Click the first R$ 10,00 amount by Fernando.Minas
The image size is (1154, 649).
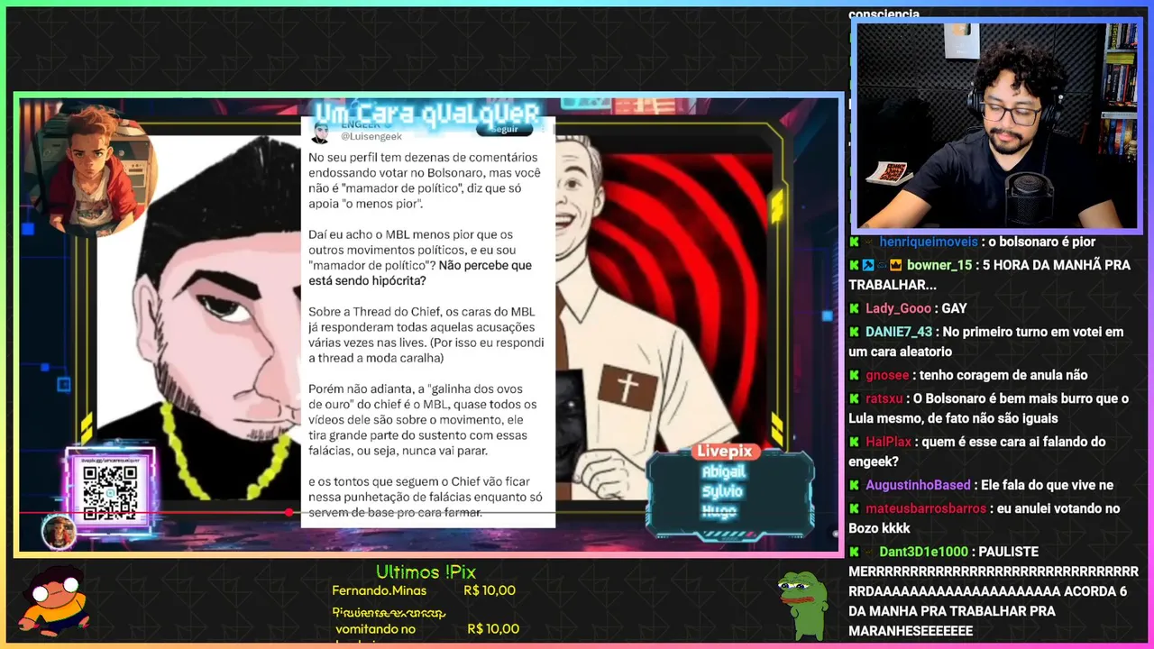coord(491,591)
